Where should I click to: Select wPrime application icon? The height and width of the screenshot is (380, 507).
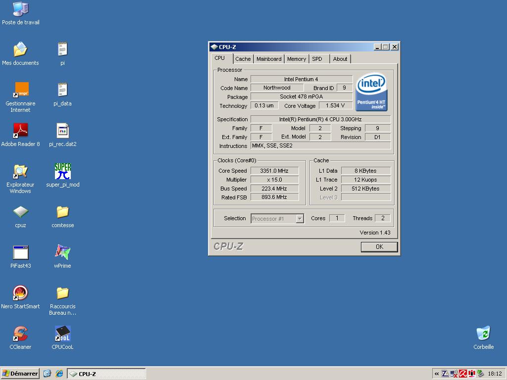coord(62,252)
